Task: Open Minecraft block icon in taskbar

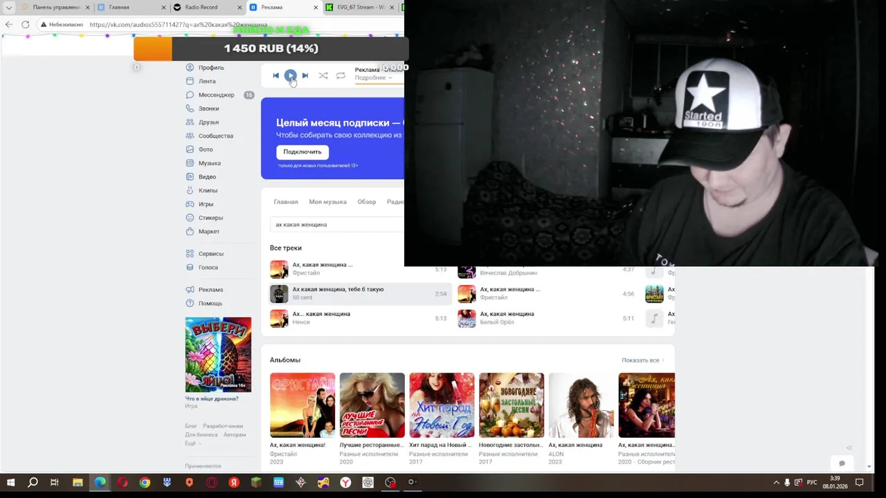Action: 256,482
